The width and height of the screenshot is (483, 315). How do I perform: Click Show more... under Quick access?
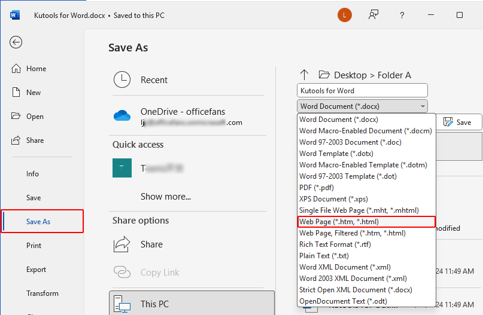166,196
